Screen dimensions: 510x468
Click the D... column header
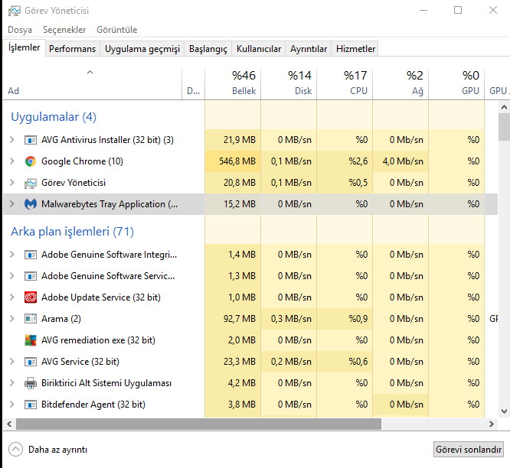(x=194, y=83)
